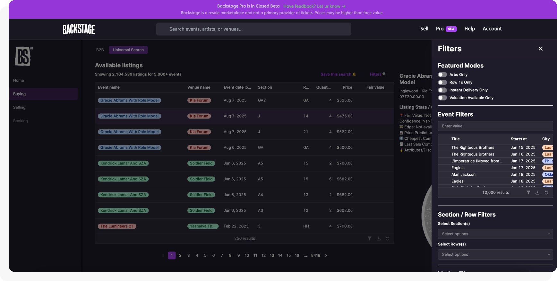Sort by Event name column header
The height and width of the screenshot is (281, 557).
pyautogui.click(x=109, y=87)
